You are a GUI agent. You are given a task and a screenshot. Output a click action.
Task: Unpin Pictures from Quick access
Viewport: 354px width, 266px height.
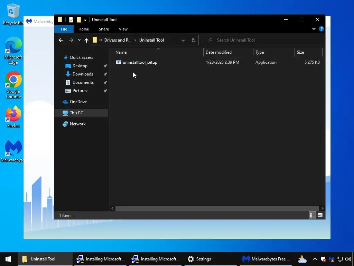point(105,91)
